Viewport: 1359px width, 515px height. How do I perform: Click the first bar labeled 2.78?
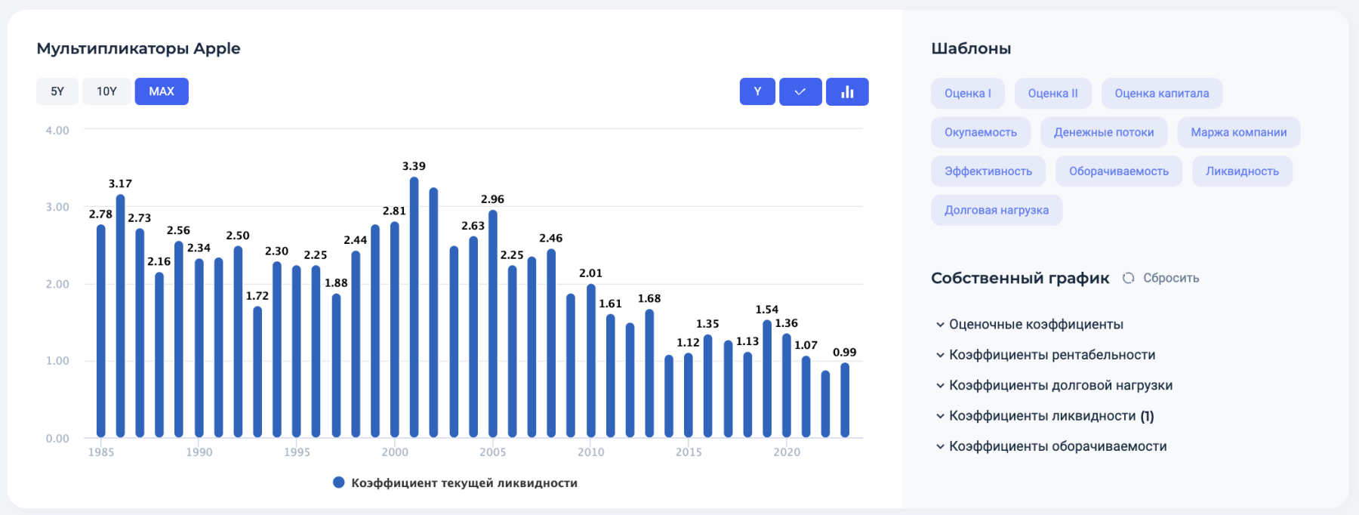pos(101,332)
